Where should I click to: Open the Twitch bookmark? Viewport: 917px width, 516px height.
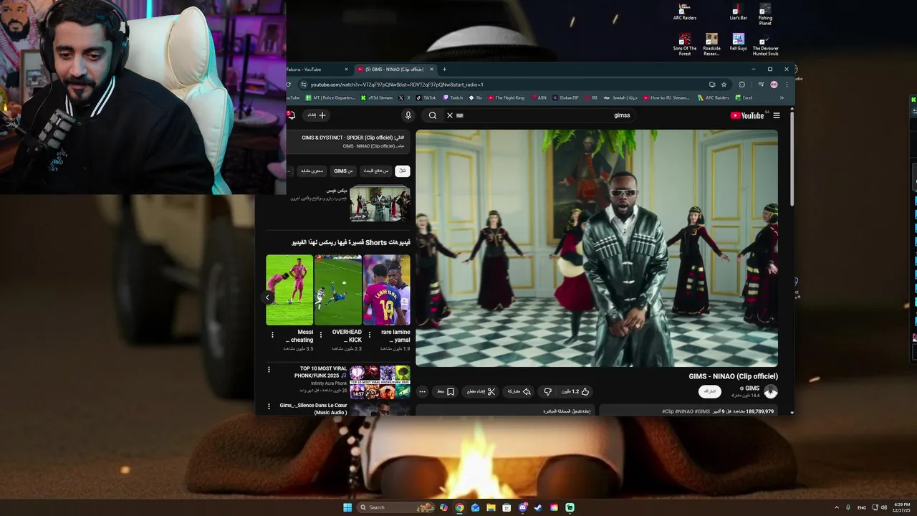point(453,97)
